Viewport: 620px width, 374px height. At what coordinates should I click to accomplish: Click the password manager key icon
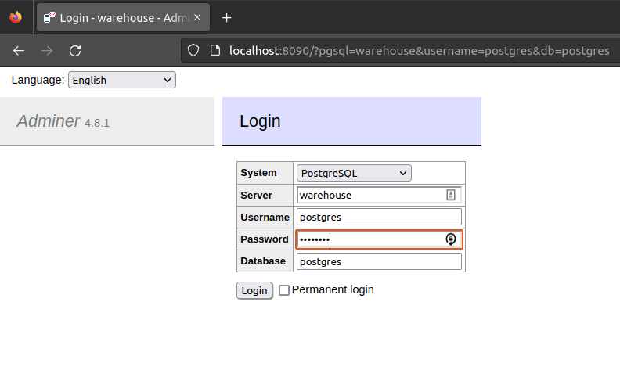(451, 239)
